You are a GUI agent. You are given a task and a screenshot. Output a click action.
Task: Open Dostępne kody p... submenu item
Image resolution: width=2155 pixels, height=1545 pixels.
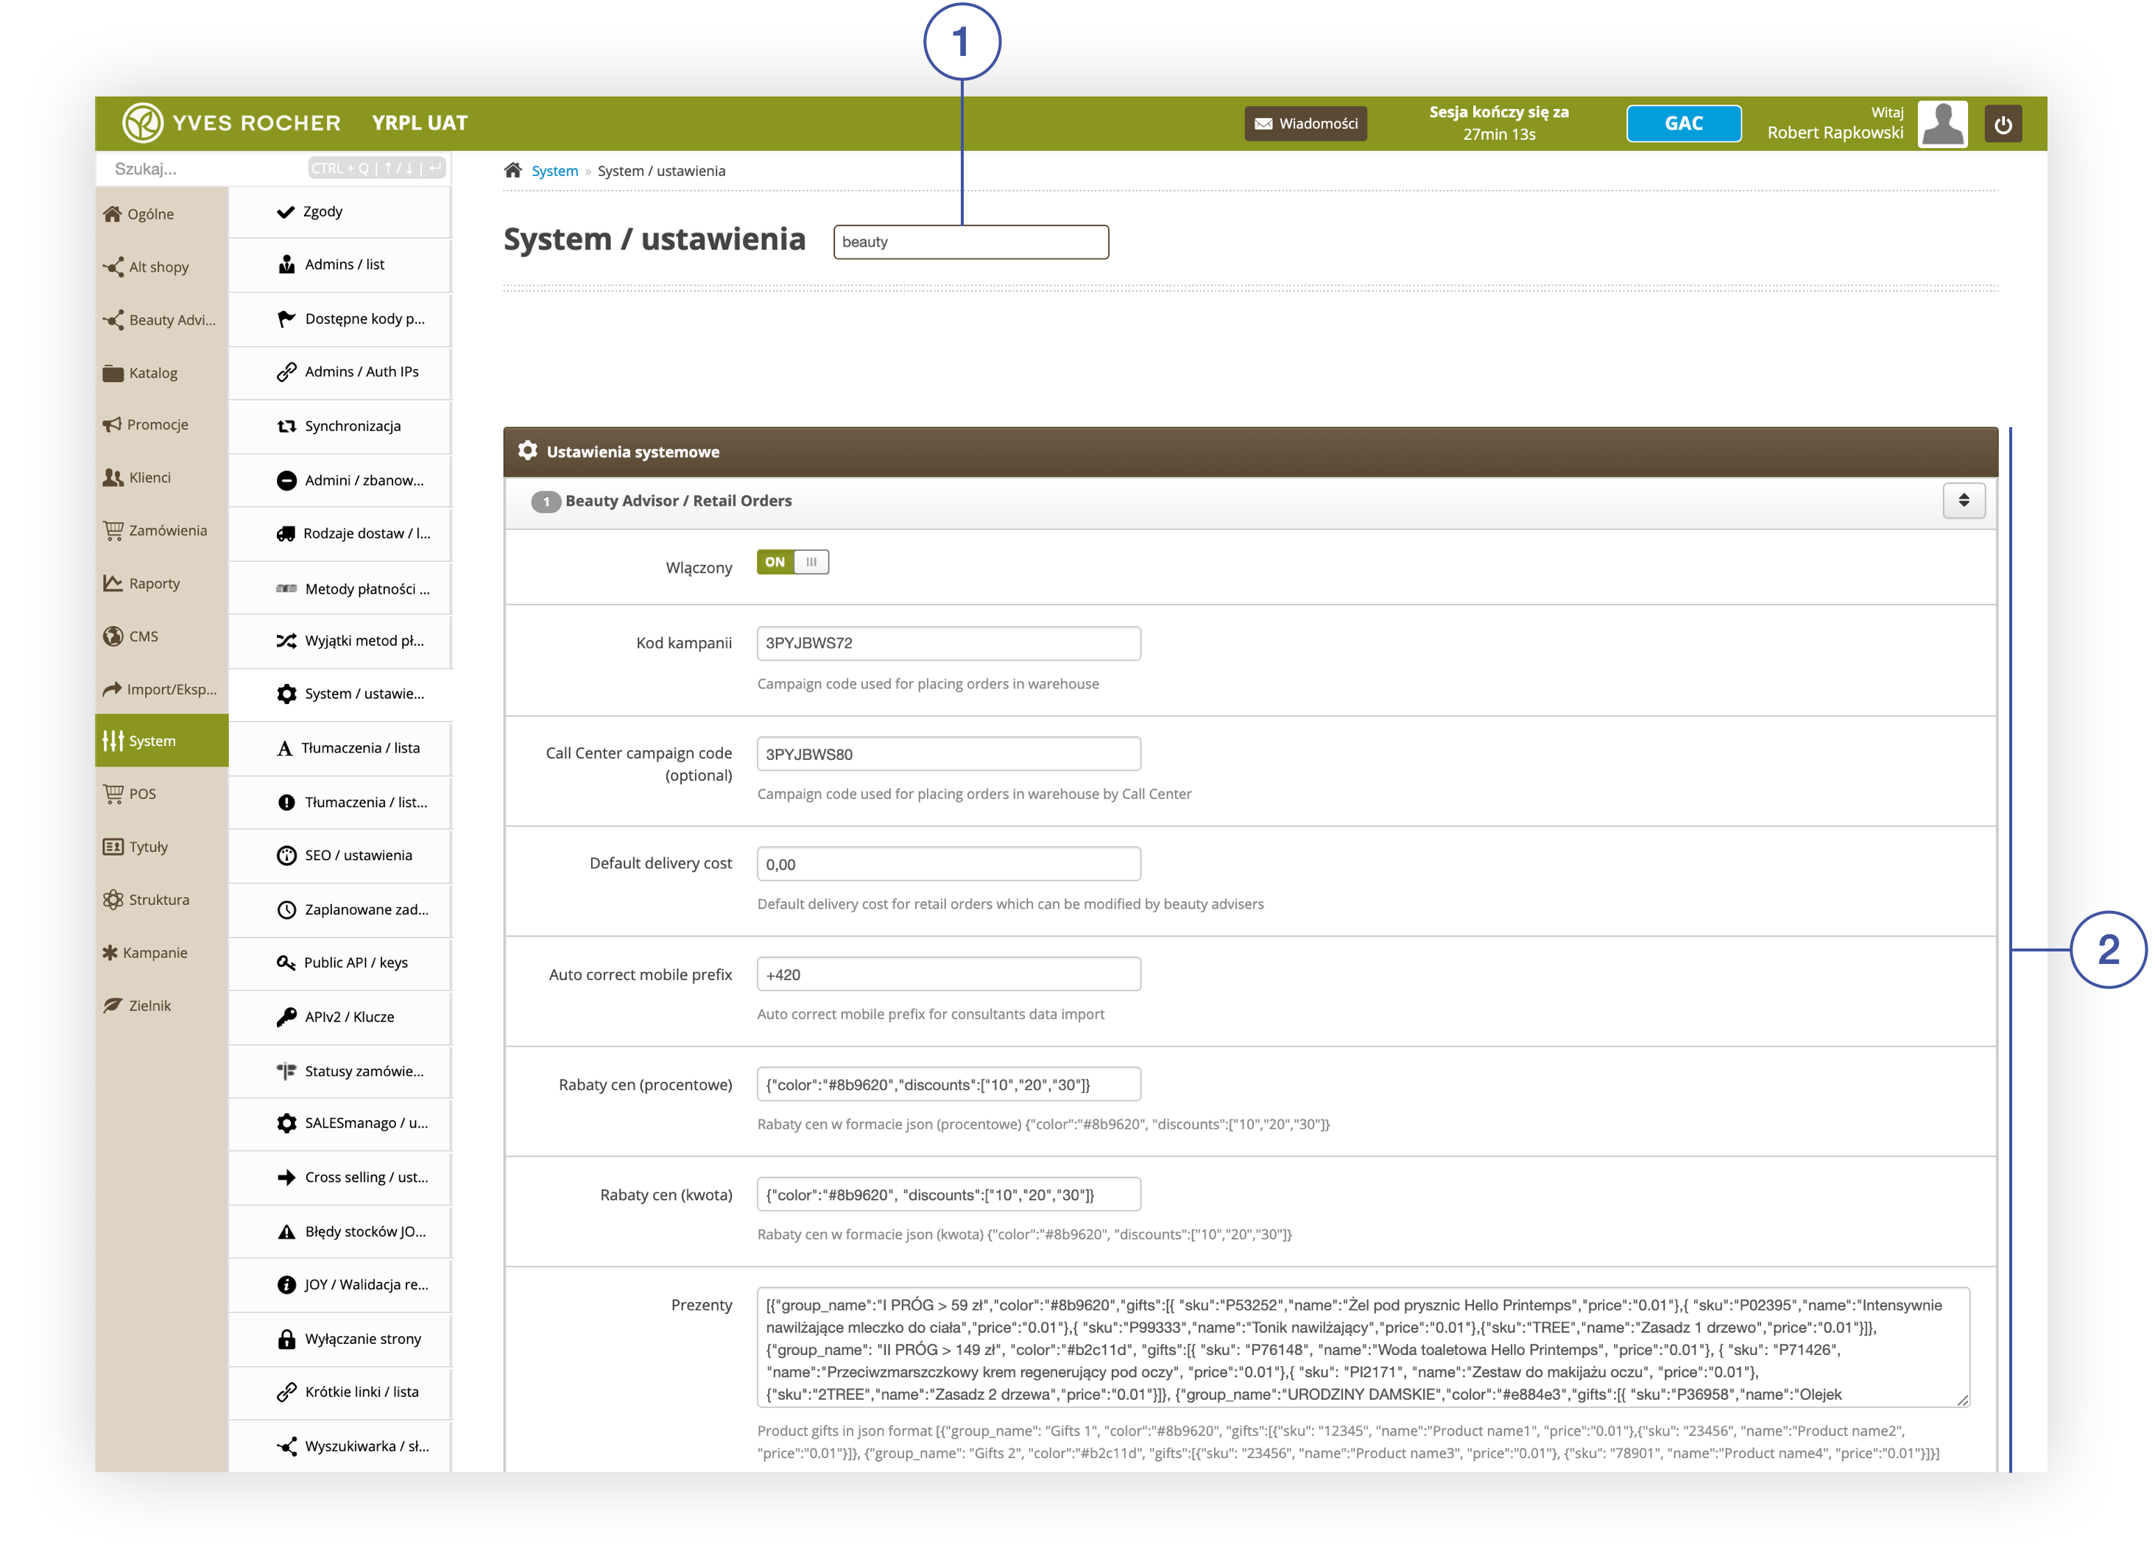tap(340, 318)
